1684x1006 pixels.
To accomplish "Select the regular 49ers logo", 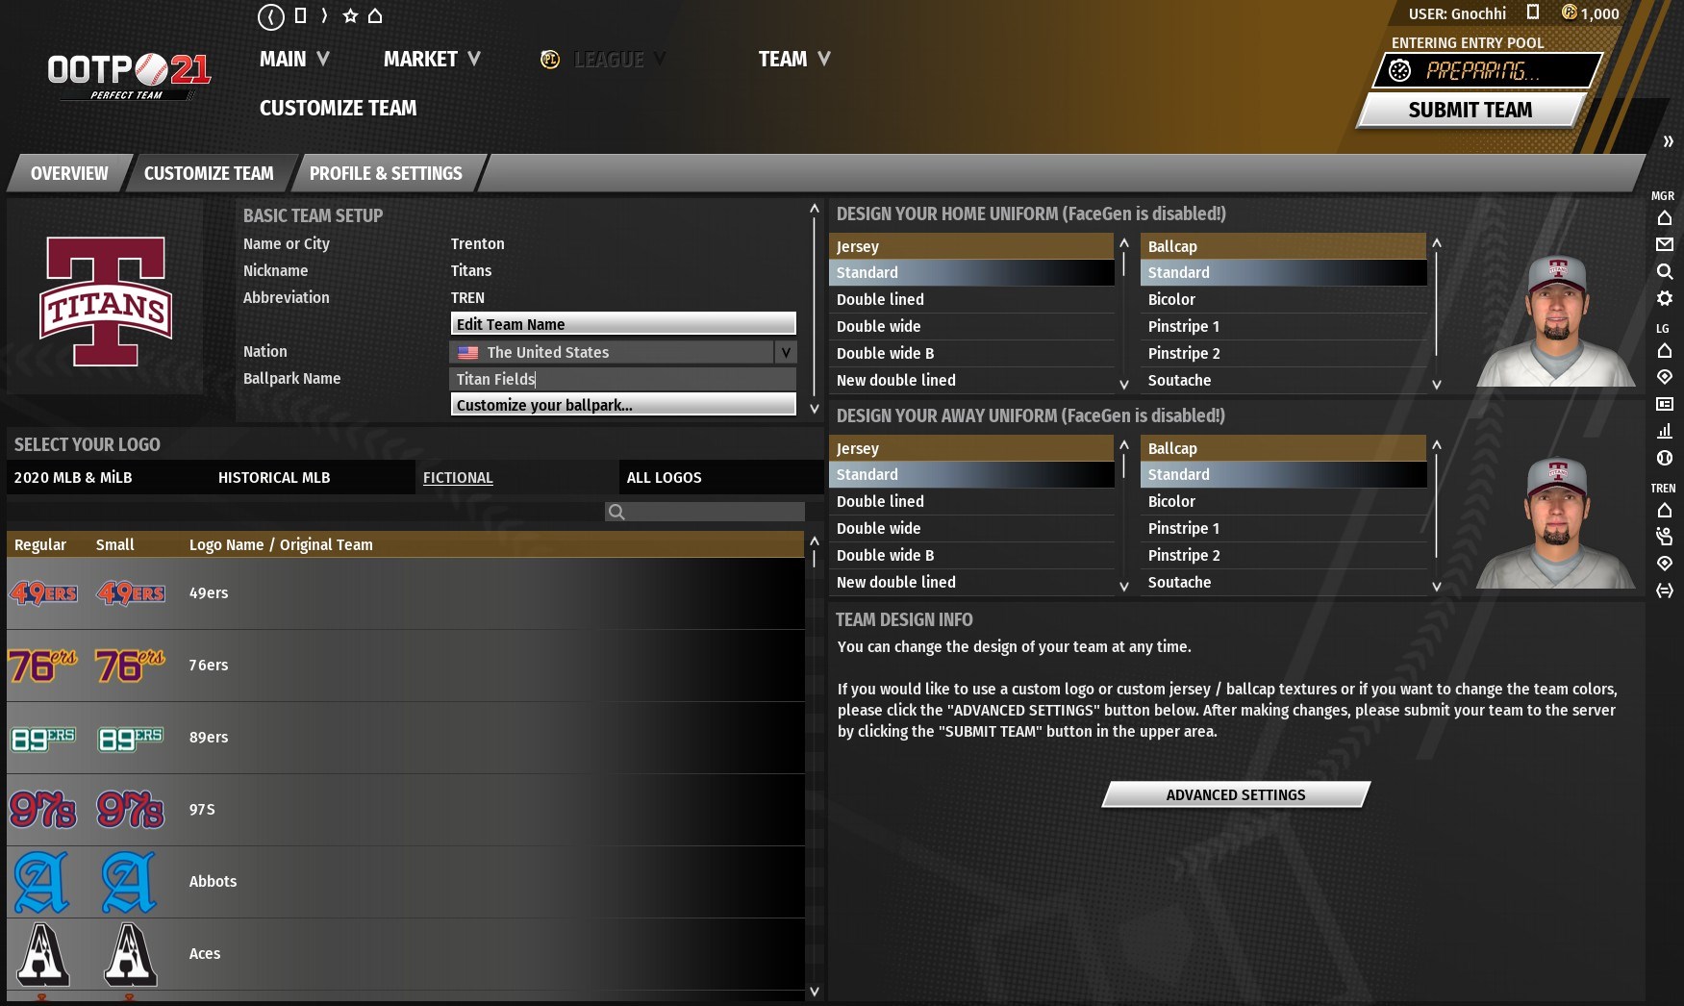I will [x=43, y=593].
